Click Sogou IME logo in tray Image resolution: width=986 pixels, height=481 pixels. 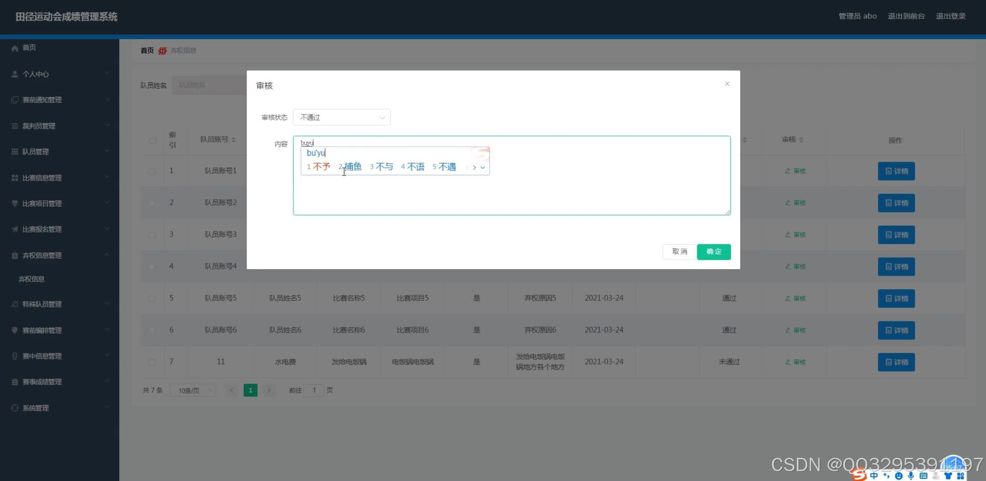[859, 475]
